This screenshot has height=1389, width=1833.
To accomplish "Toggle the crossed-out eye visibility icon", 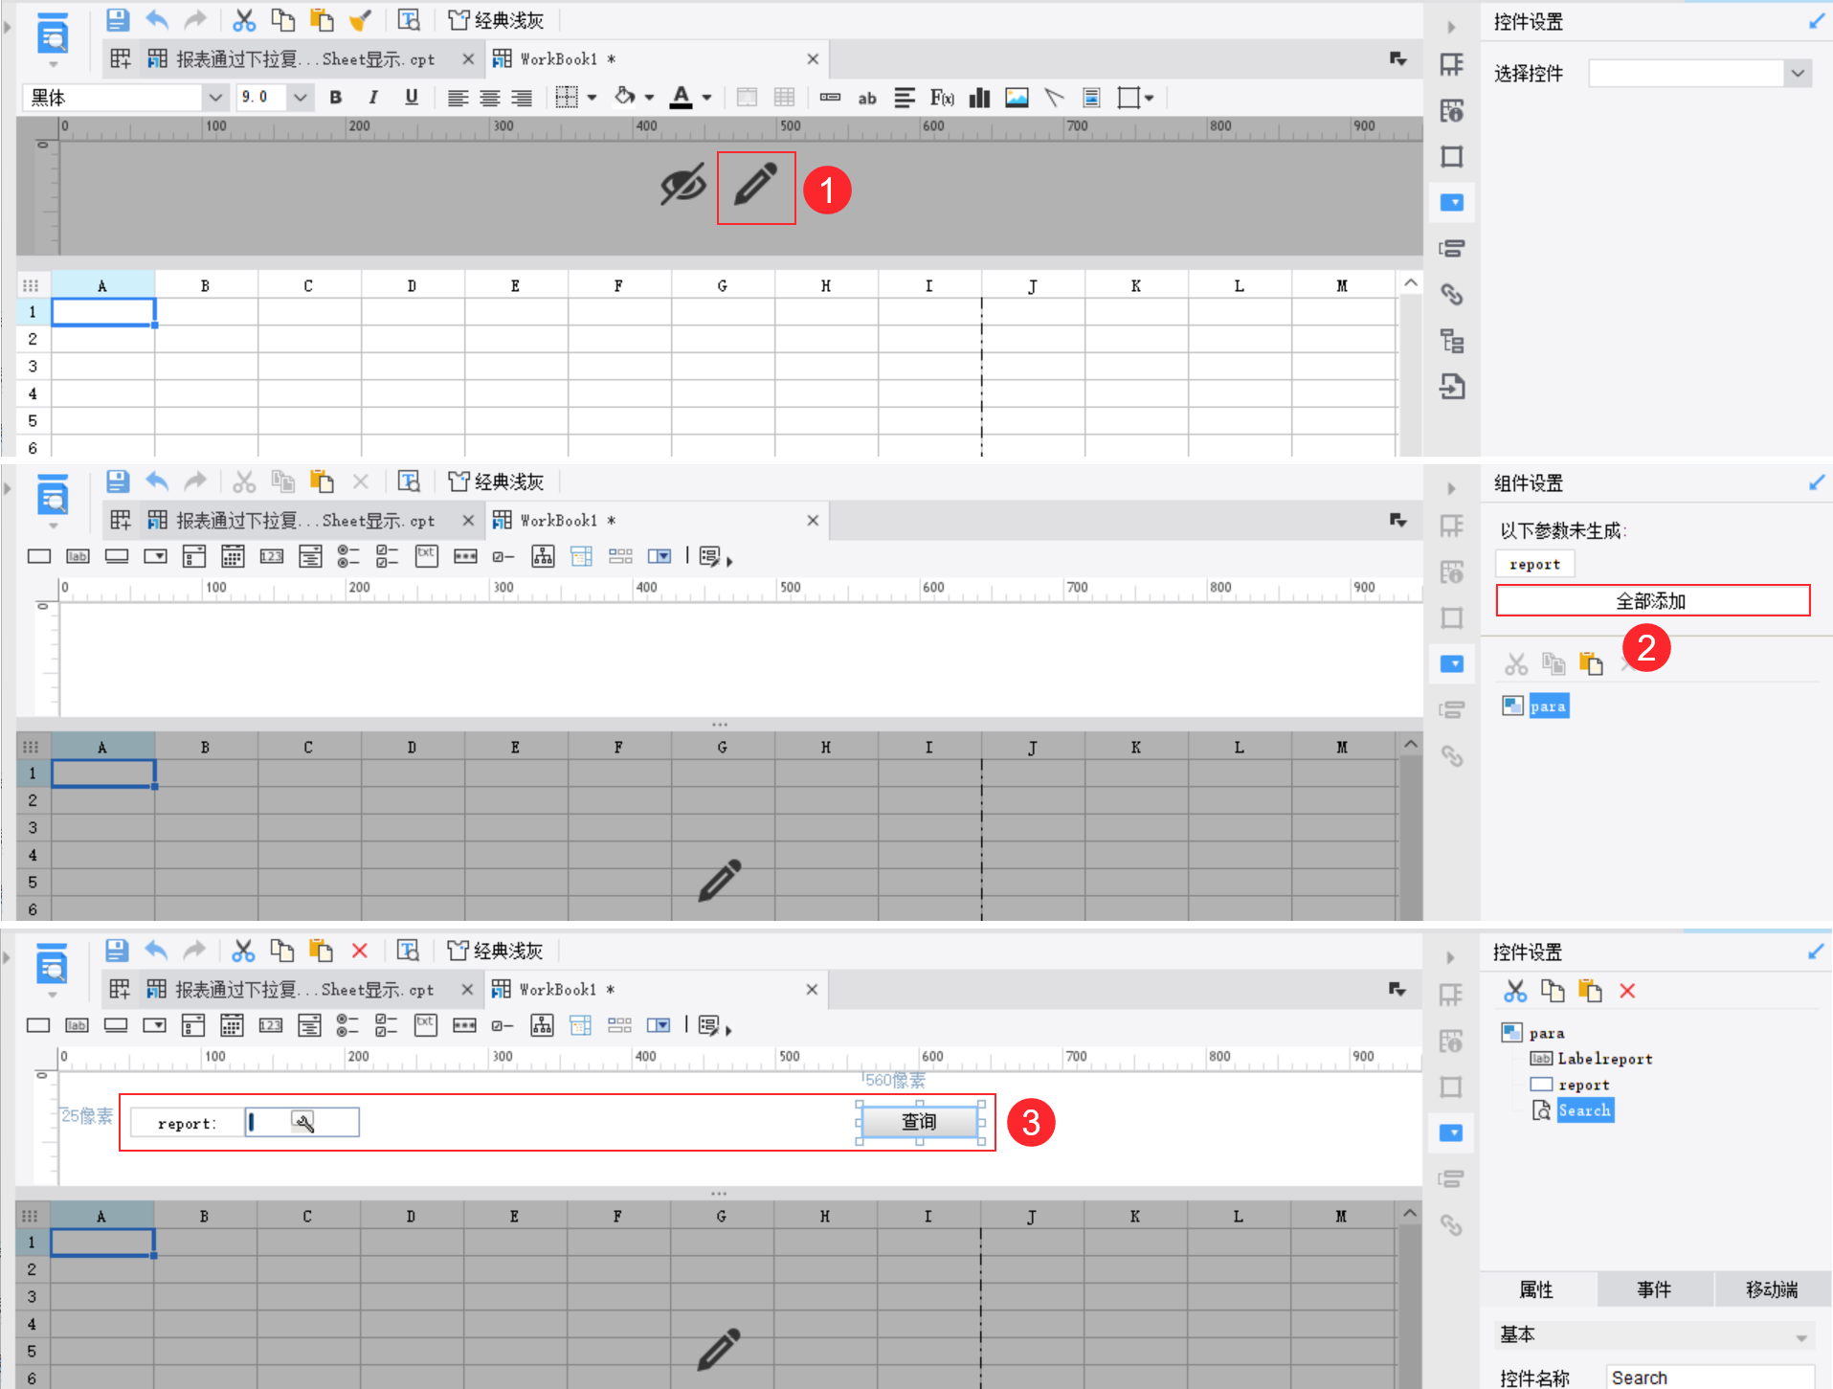I will point(683,185).
